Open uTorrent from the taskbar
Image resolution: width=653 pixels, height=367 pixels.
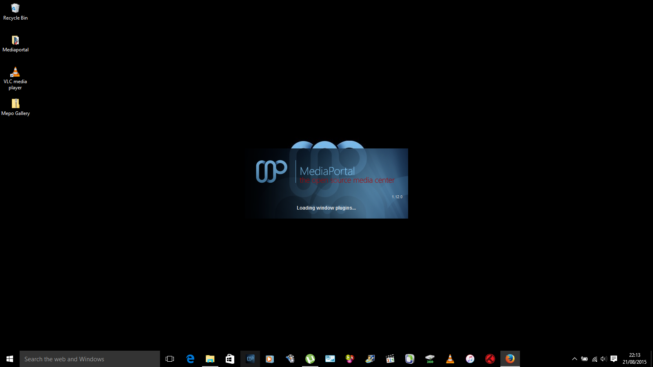[x=310, y=359]
